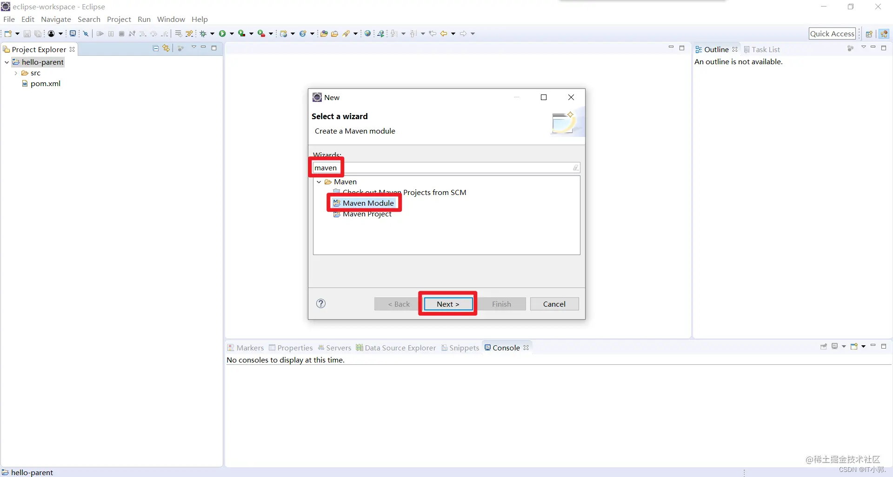Toggle Use Step Filters icon
This screenshot has height=477, width=893.
[x=189, y=34]
